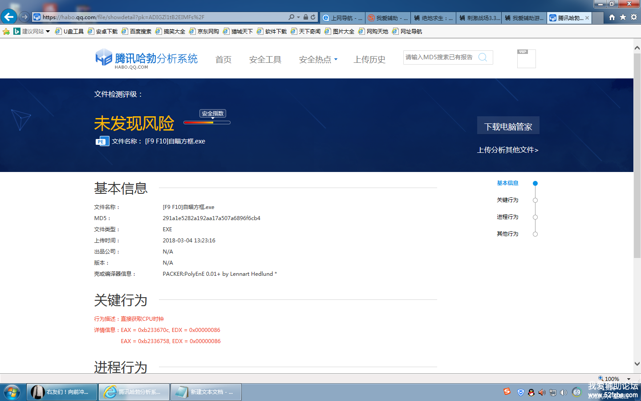The image size is (641, 401).
Task: Click the browser forward arrow button
Action: [x=24, y=17]
